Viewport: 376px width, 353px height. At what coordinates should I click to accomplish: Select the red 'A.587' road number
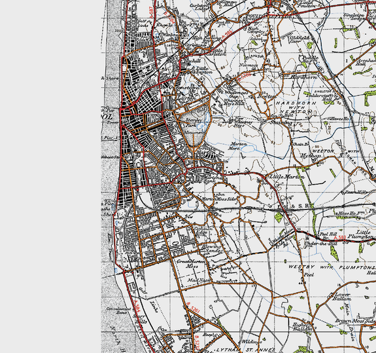click(x=151, y=12)
